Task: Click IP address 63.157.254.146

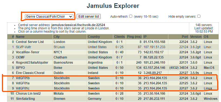Action: 154,68
